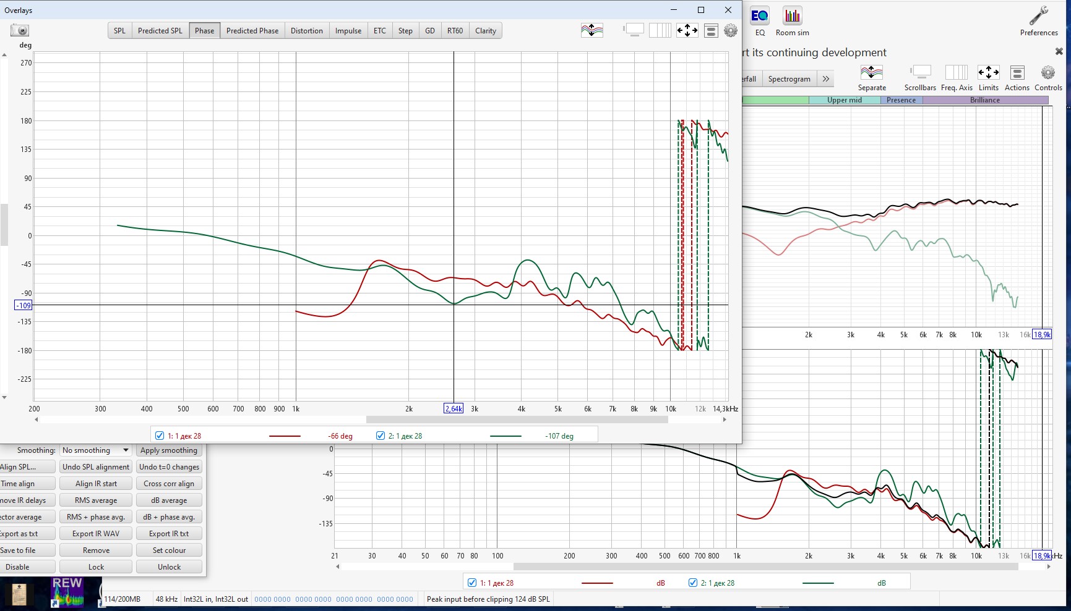Open Spectrogram tab in main window
The height and width of the screenshot is (611, 1071).
click(x=789, y=79)
